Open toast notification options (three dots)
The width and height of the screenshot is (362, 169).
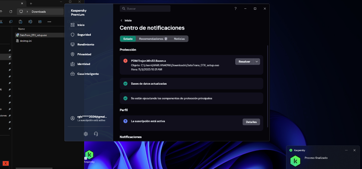pos(346,150)
